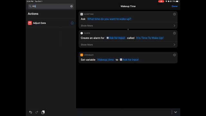
Task: Redo the last change
Action: click(x=37, y=112)
